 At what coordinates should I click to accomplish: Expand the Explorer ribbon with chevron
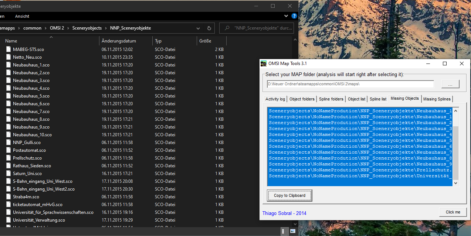click(x=287, y=16)
